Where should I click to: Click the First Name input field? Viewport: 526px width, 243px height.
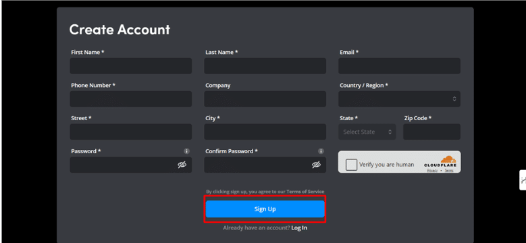click(131, 65)
